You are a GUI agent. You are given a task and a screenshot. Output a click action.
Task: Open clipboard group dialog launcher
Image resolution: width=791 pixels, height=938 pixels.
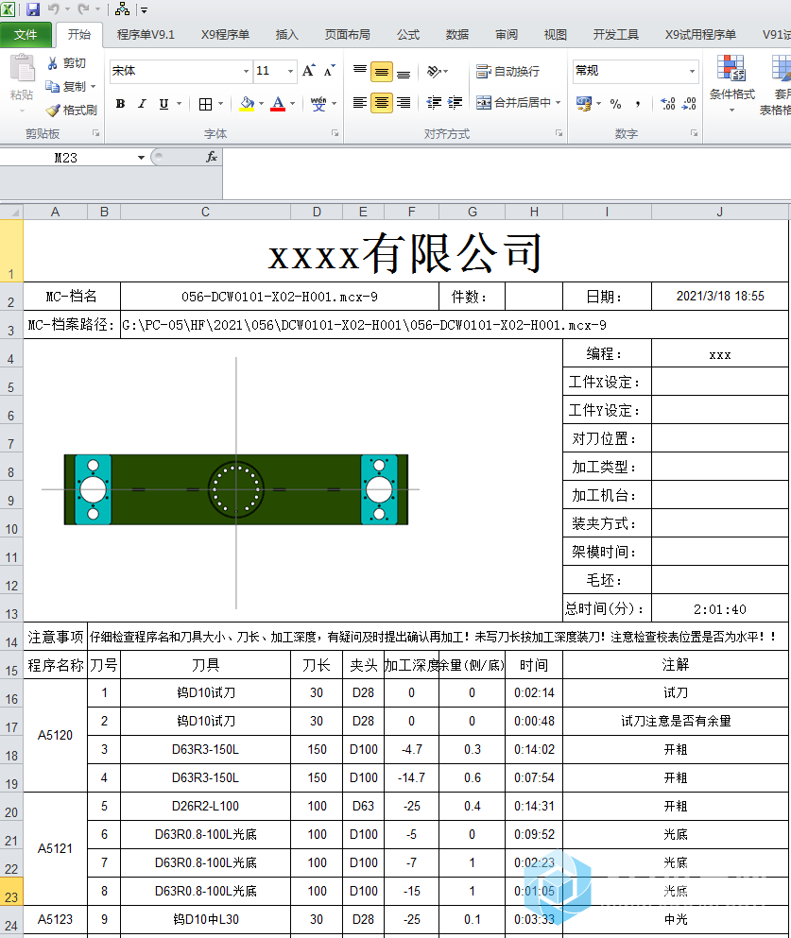coord(95,133)
